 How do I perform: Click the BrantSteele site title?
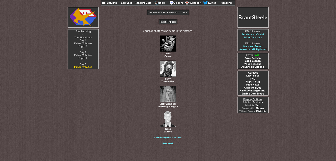coord(253,18)
